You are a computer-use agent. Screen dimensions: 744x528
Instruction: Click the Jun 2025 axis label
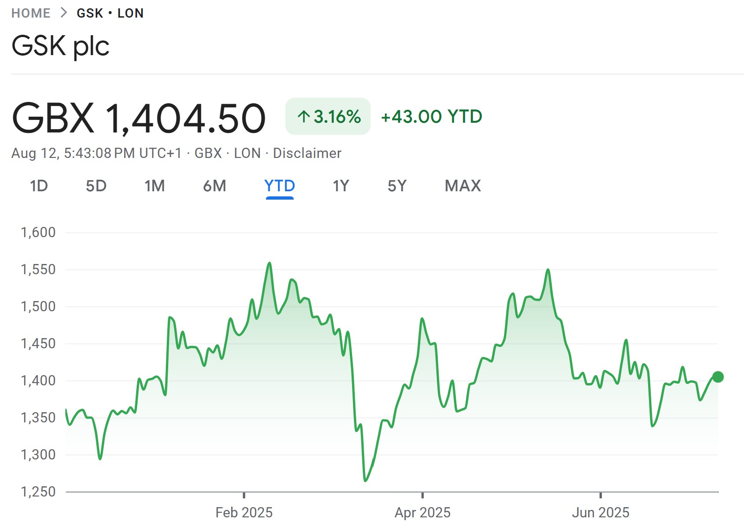600,512
